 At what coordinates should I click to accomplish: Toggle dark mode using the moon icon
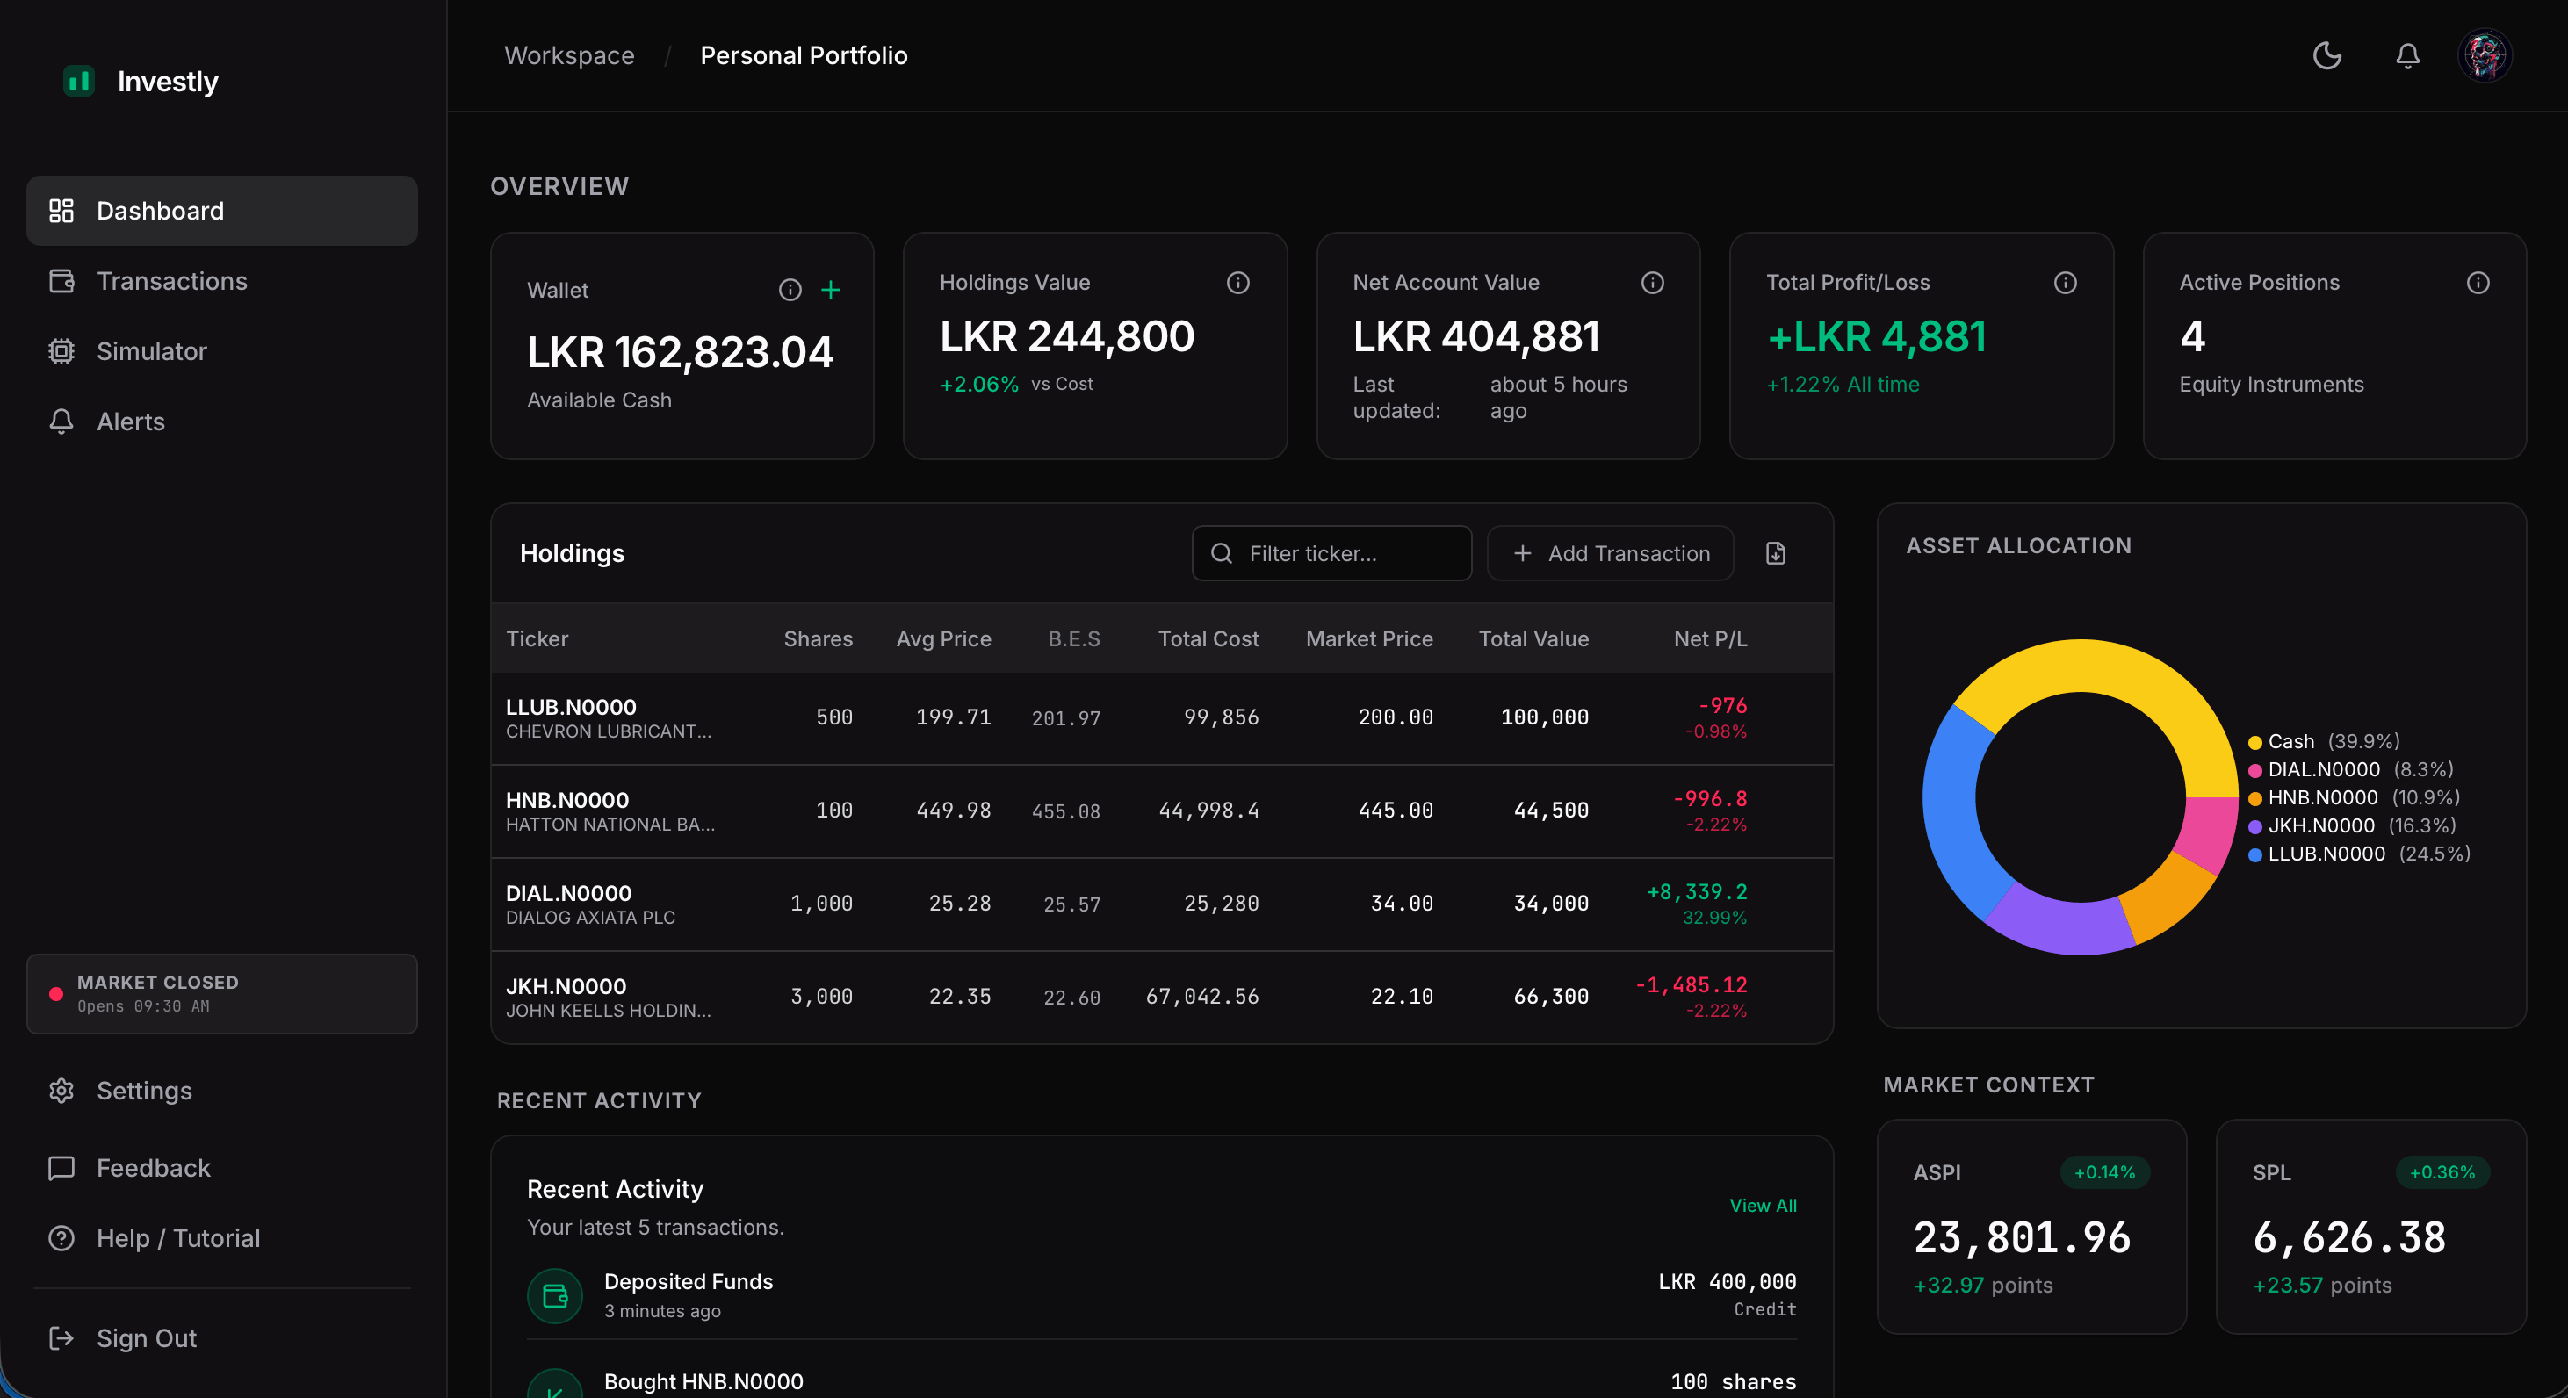(x=2326, y=56)
